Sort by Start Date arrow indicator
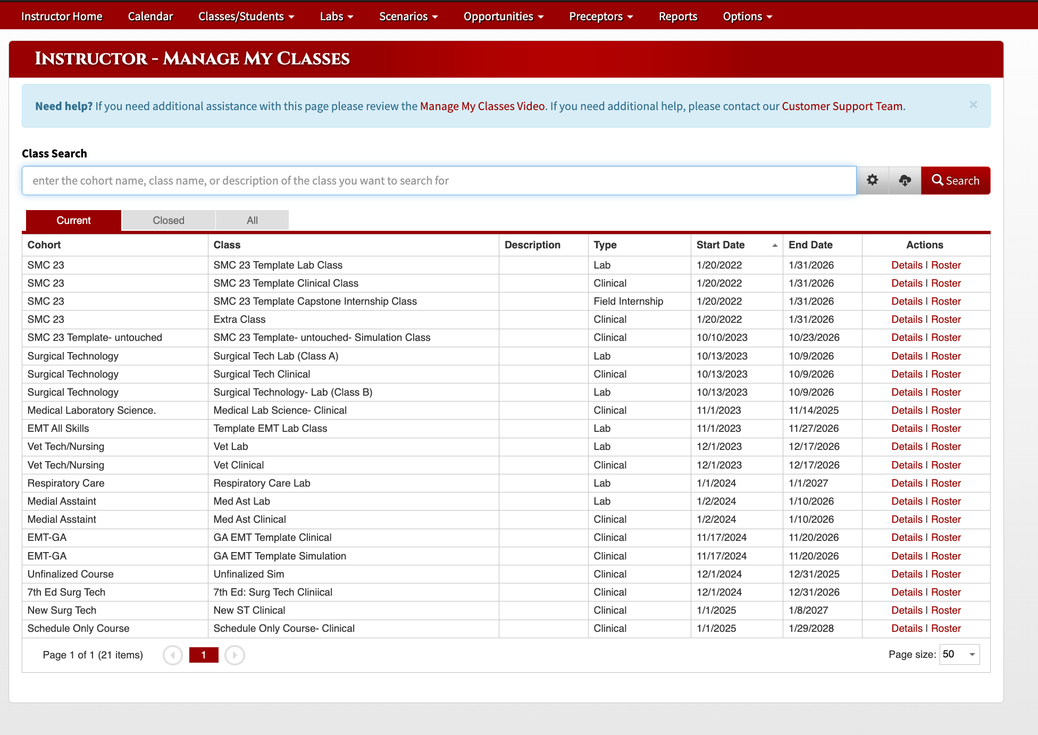1038x735 pixels. coord(775,245)
